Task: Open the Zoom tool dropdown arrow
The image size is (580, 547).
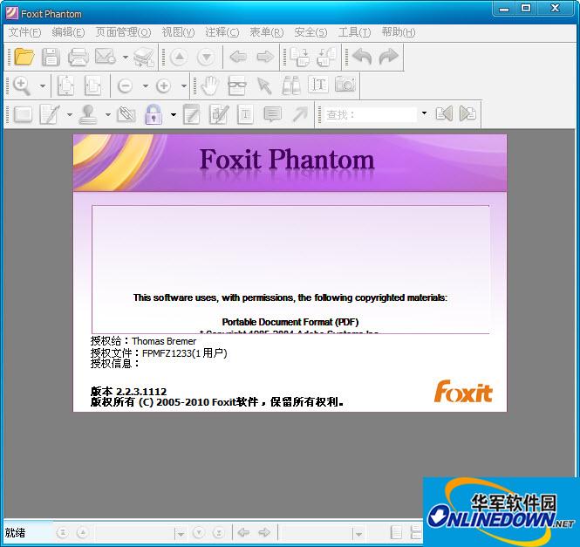Action: [43, 86]
